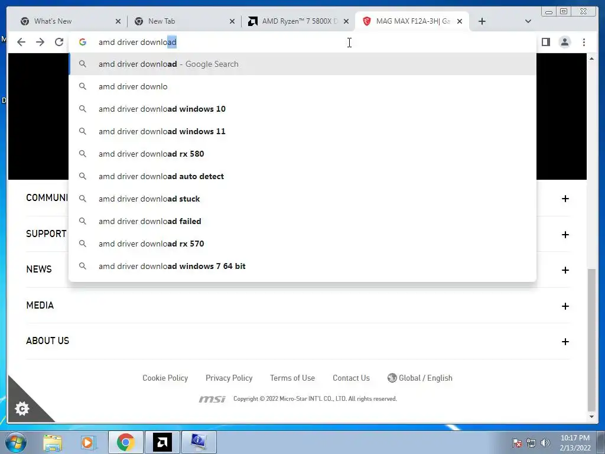Click the MSI logo in the footer
Viewport: 605px width, 454px height.
point(212,399)
